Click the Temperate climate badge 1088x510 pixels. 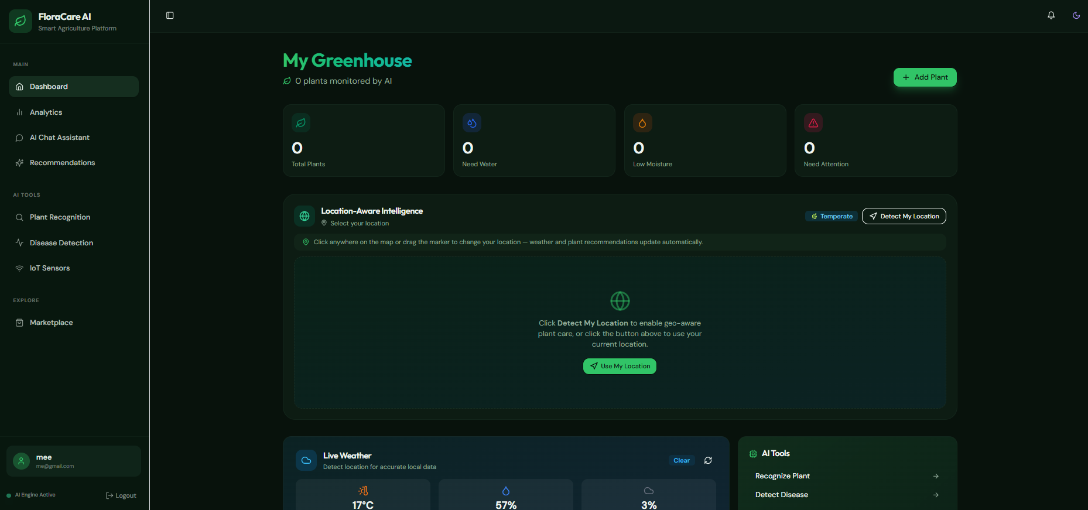coord(832,216)
